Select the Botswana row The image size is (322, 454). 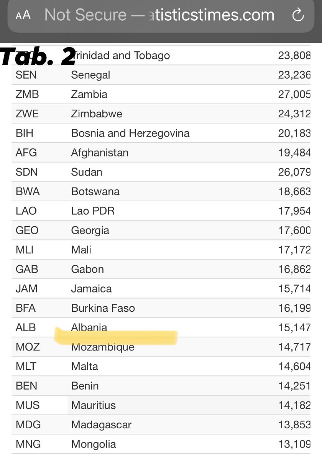[161, 191]
